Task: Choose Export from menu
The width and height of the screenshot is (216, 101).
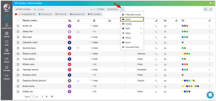Action: pos(132,43)
